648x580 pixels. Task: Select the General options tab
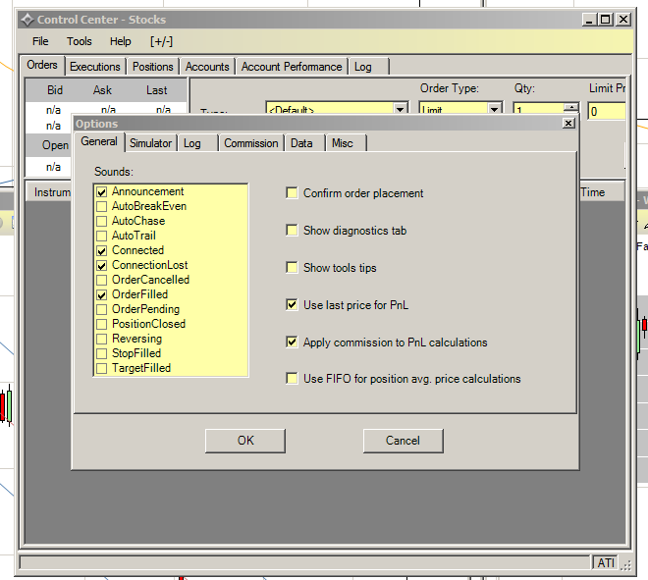[99, 141]
